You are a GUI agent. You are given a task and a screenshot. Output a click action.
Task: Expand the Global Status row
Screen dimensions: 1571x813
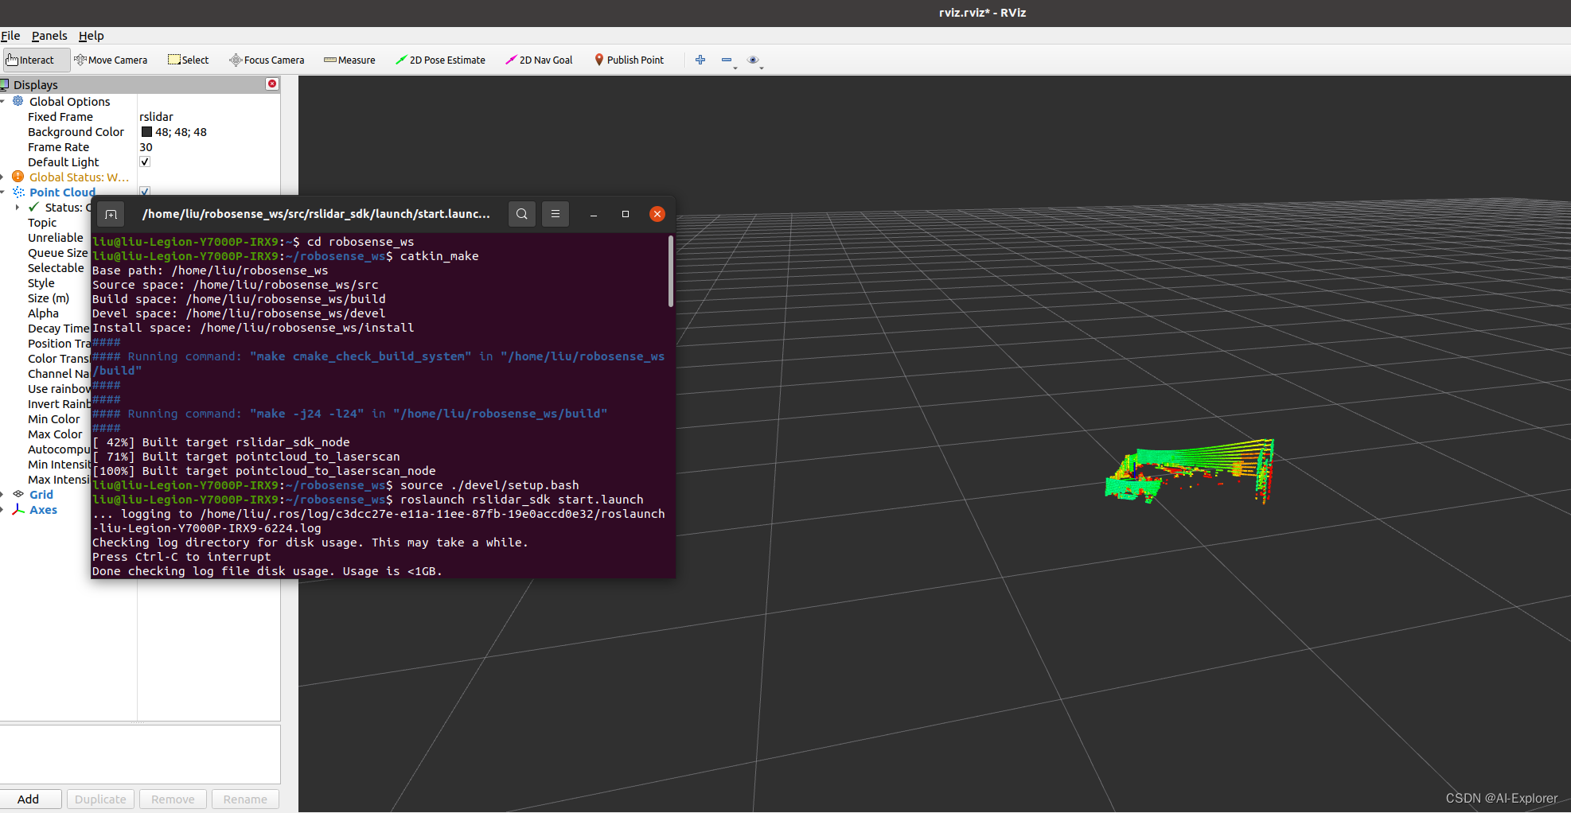pos(3,177)
